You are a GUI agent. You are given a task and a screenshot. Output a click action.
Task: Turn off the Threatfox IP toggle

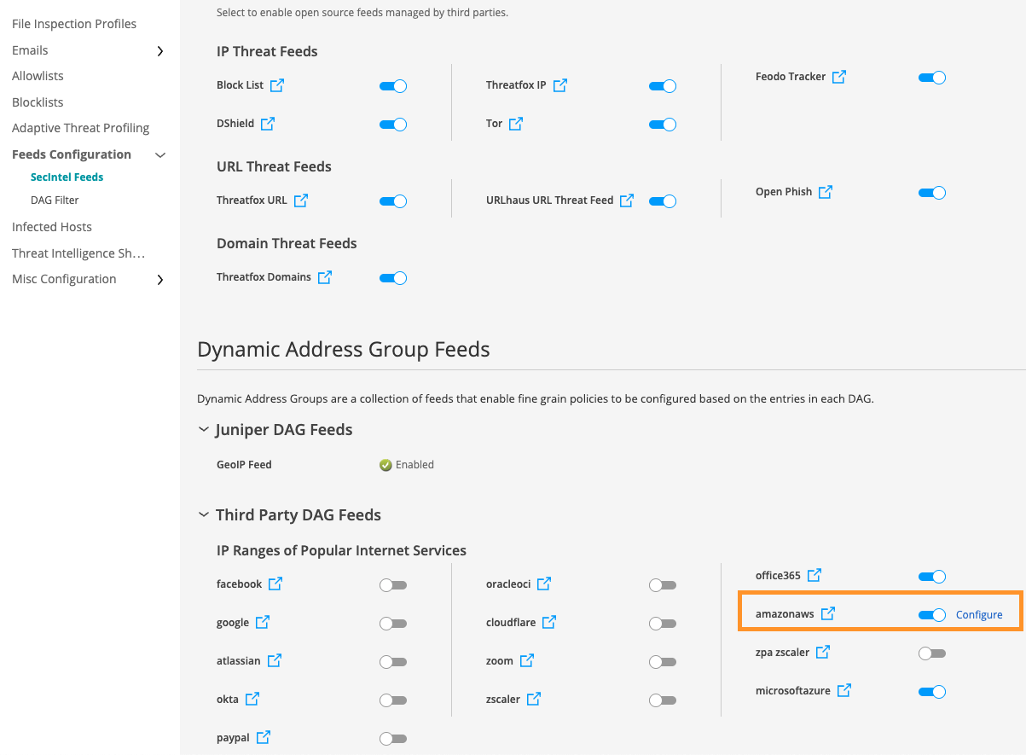663,86
